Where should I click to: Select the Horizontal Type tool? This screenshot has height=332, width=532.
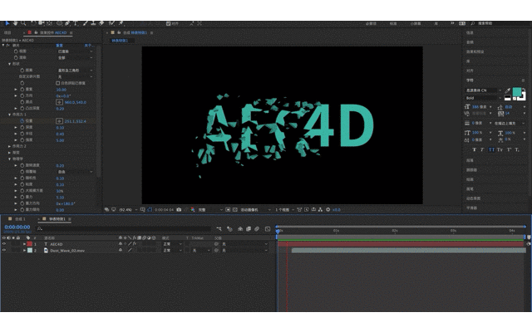(x=76, y=23)
